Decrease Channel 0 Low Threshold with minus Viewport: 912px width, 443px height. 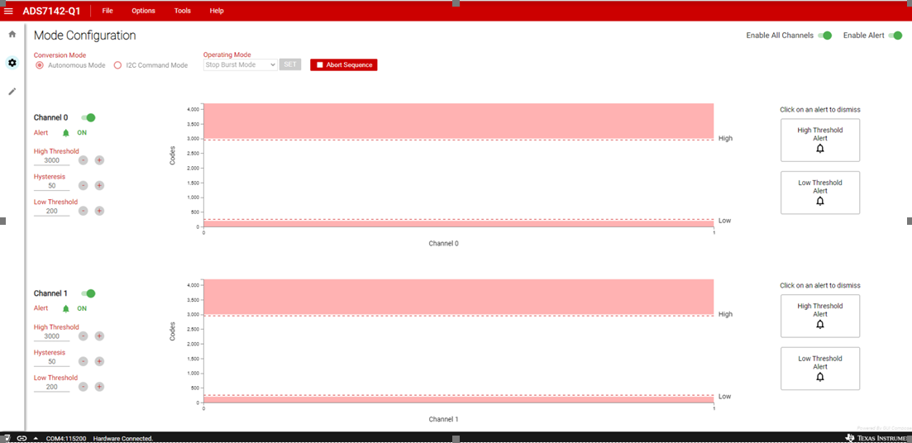pos(84,211)
